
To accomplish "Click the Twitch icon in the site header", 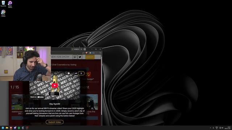I will [75, 57].
